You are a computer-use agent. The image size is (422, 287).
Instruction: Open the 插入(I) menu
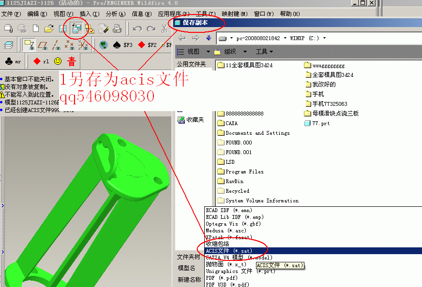pos(90,14)
